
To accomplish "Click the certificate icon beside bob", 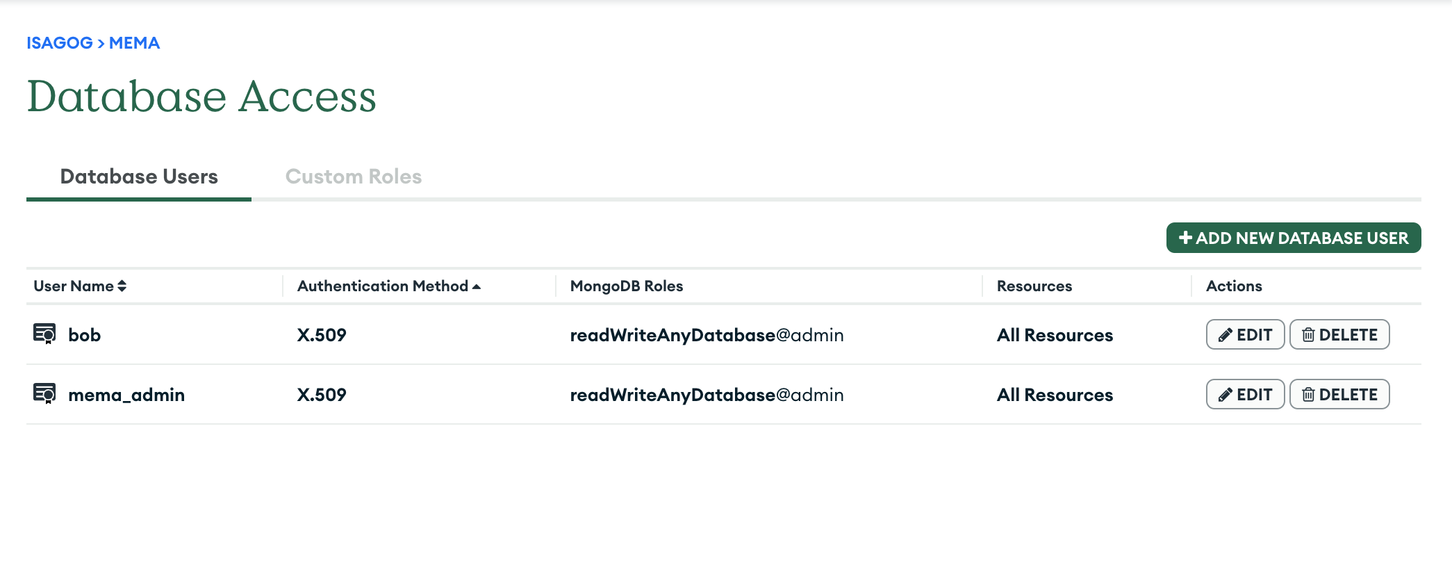I will (x=44, y=334).
